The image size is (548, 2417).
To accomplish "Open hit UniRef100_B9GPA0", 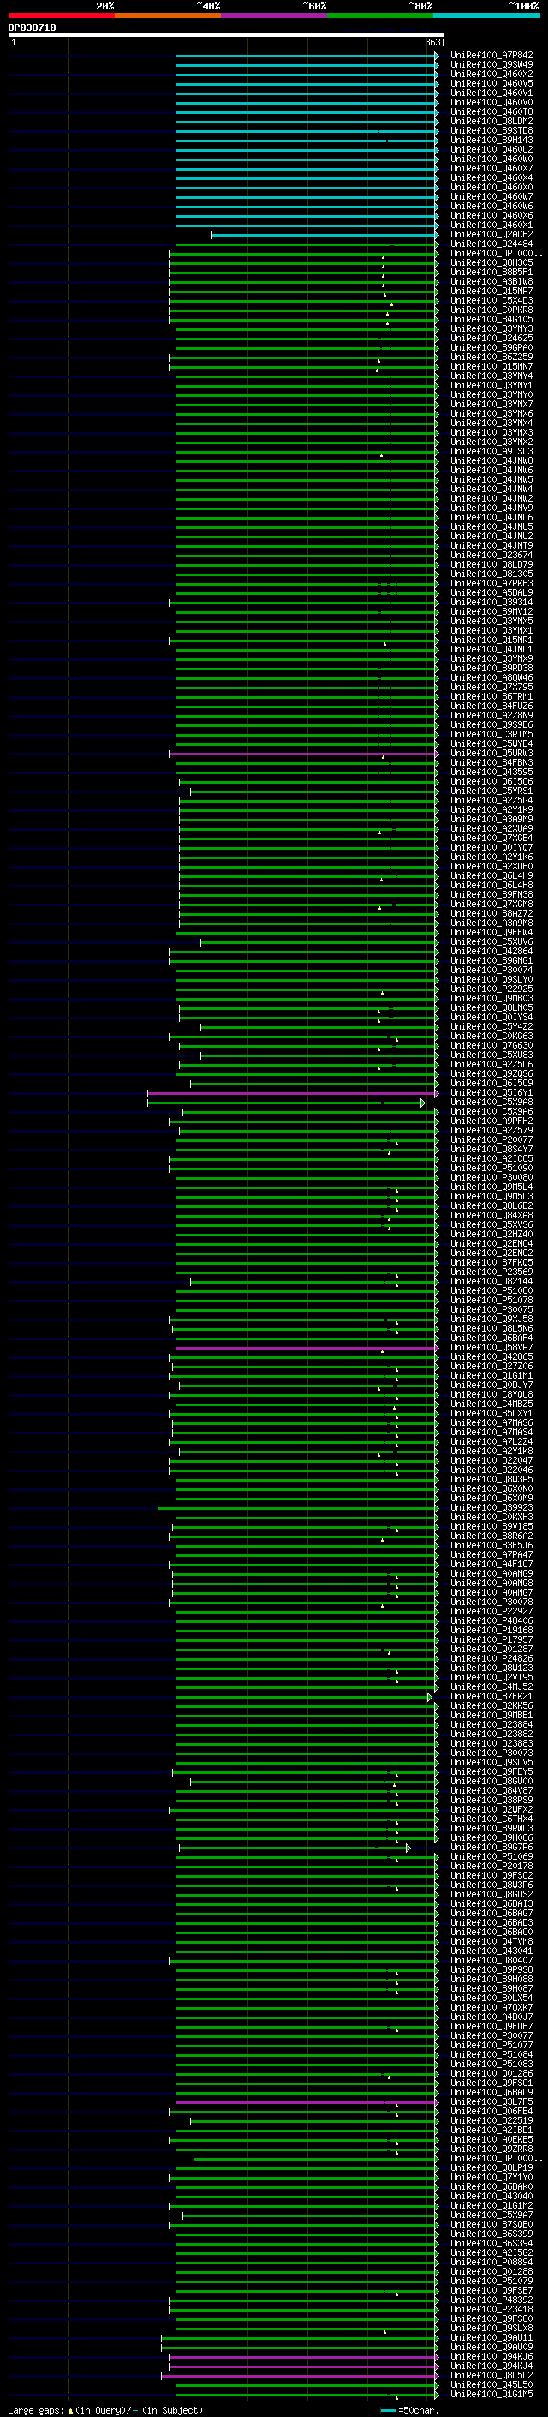I will (491, 347).
